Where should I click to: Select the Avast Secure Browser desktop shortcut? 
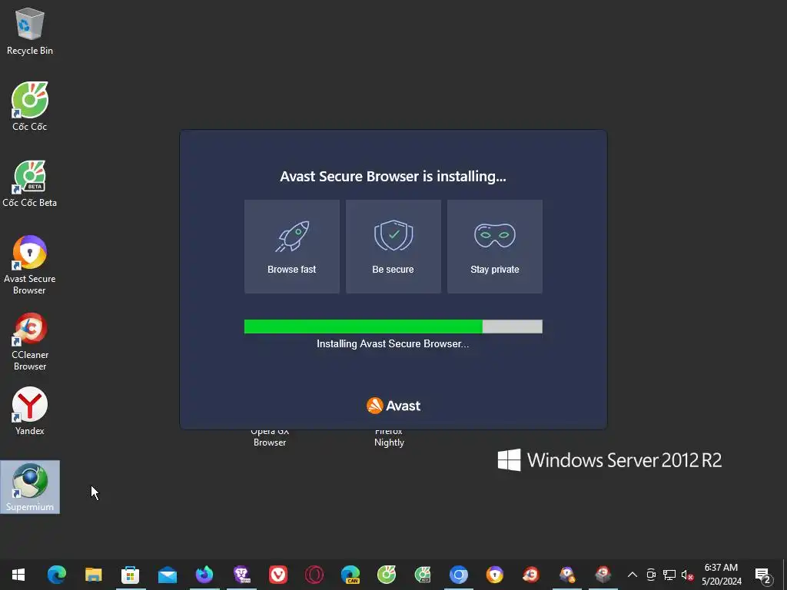pos(30,265)
